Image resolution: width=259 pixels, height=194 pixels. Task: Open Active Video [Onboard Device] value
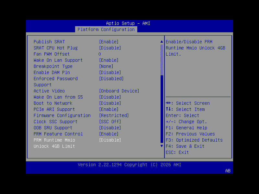point(119,91)
